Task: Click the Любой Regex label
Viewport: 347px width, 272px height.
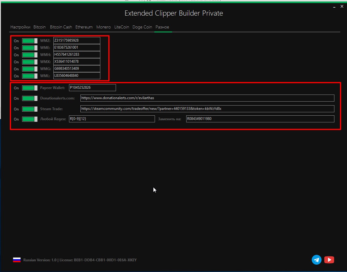Action: click(x=53, y=119)
